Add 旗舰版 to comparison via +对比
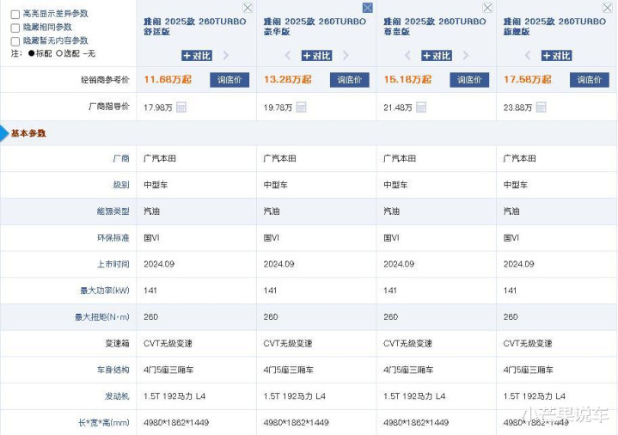Image resolution: width=618 pixels, height=435 pixels. [556, 56]
